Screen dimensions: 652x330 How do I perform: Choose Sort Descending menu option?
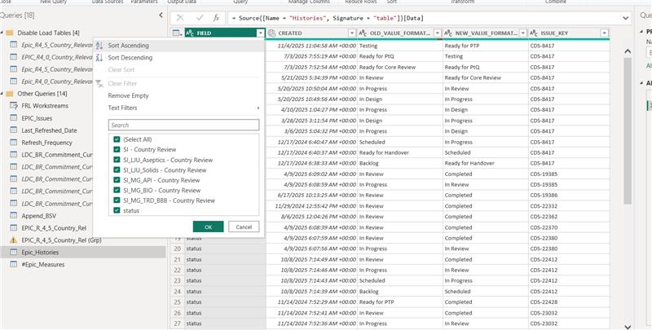point(130,58)
